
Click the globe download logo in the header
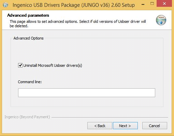pos(161,20)
